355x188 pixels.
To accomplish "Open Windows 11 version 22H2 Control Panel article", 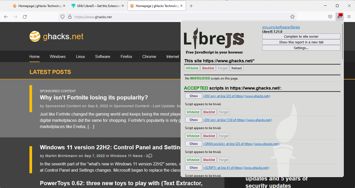I will (x=111, y=147).
